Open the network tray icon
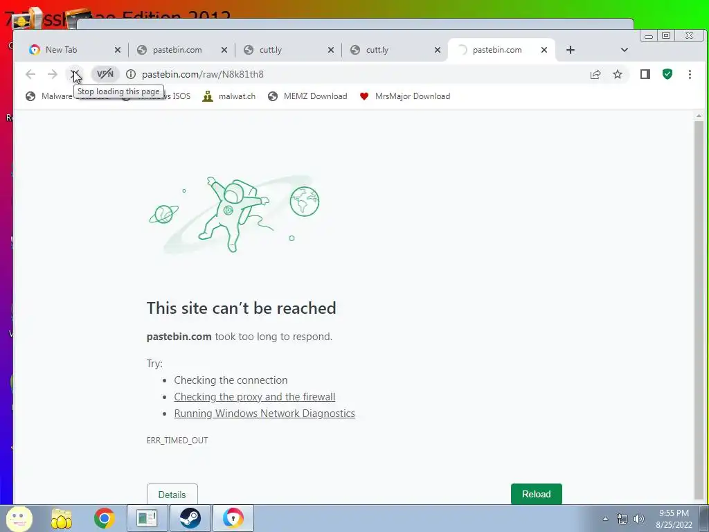Image resolution: width=709 pixels, height=532 pixels. [x=622, y=519]
